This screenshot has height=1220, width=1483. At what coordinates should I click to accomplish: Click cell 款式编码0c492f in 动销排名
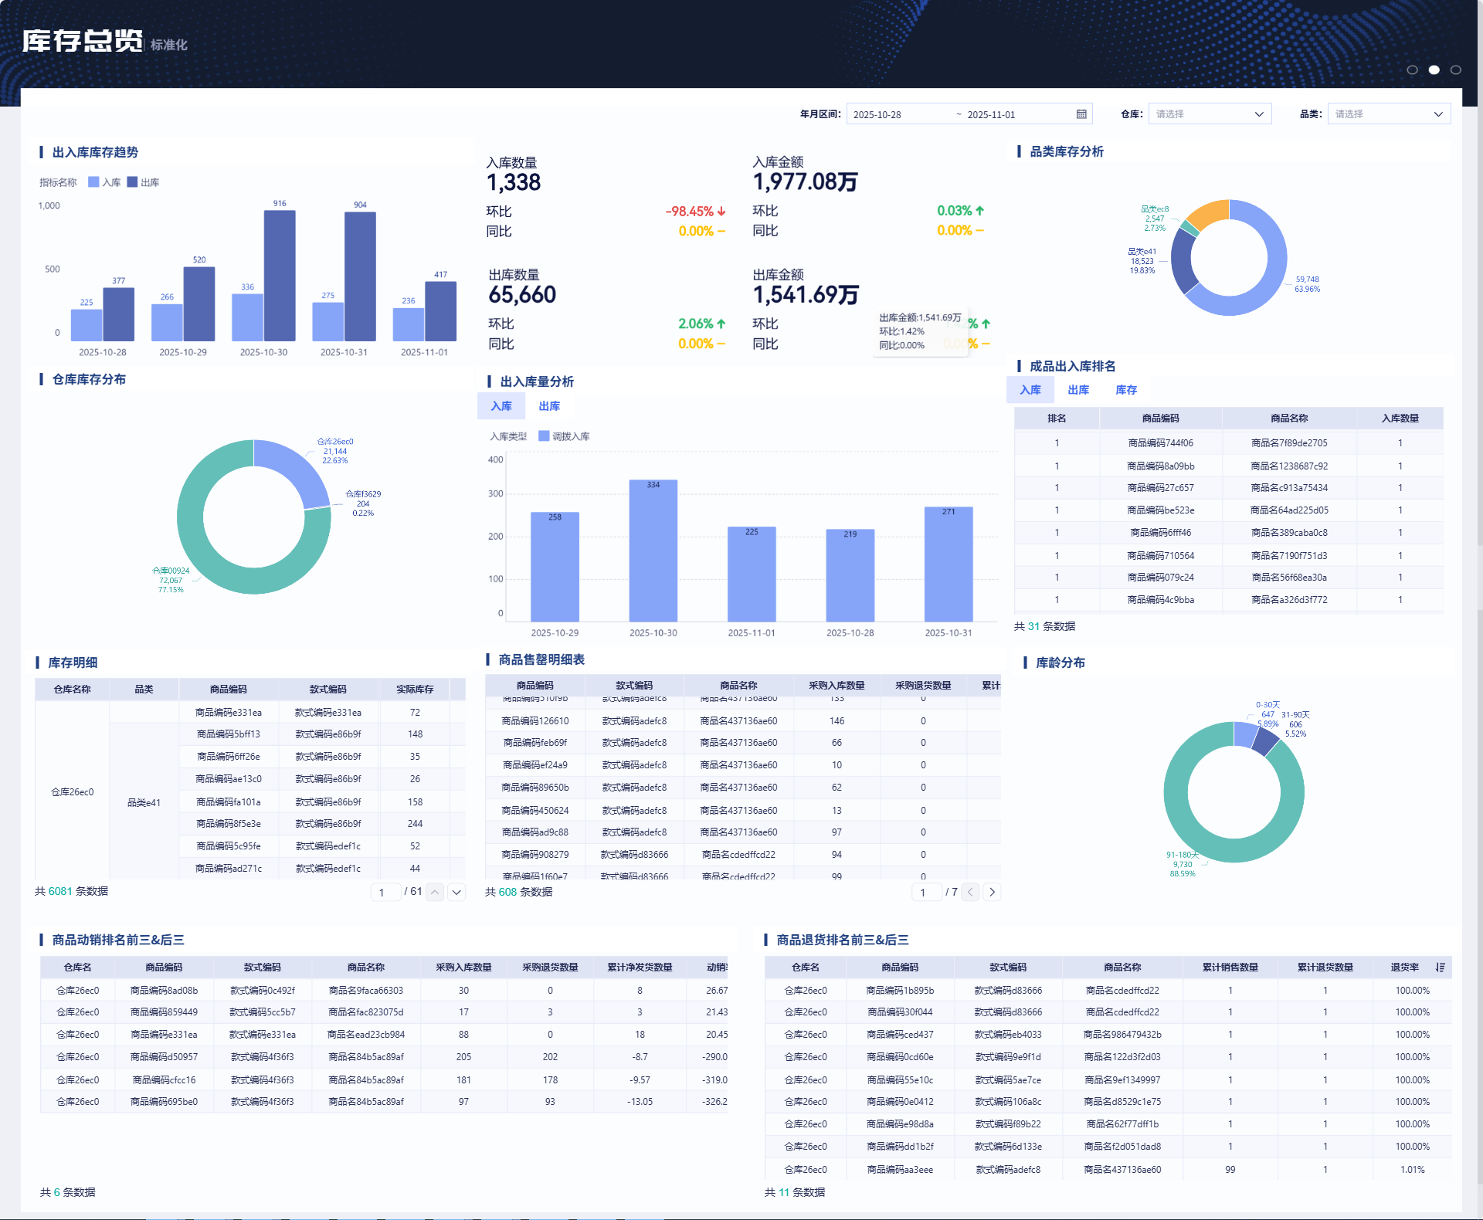click(262, 991)
